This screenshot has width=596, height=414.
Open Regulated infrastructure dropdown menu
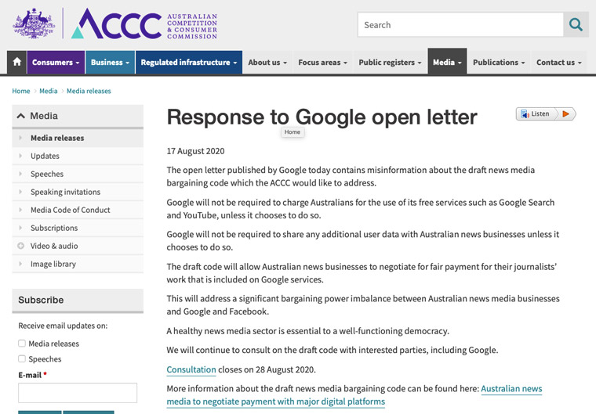click(189, 63)
